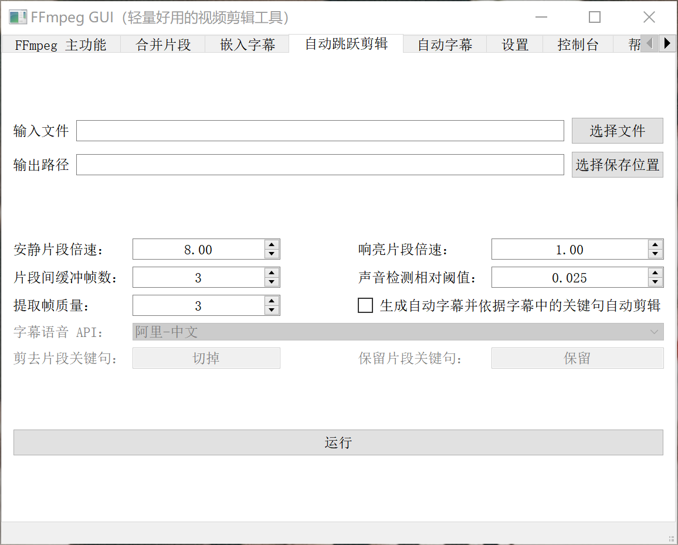
Task: Click the 输入文件 text field
Action: coord(320,131)
